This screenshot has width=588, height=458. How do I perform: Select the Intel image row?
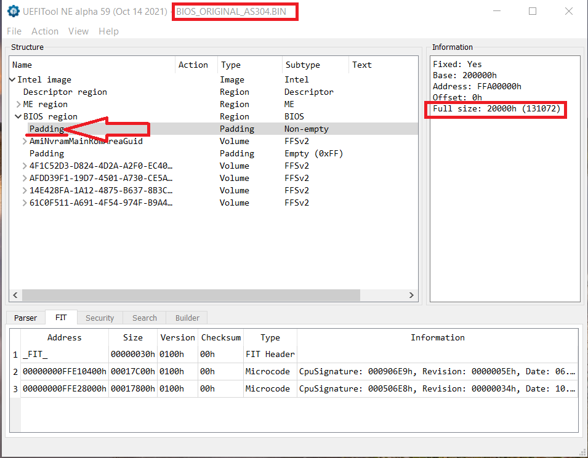coord(214,79)
